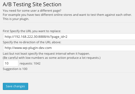Click the 'requests:' label beside the interval field

[26, 63]
